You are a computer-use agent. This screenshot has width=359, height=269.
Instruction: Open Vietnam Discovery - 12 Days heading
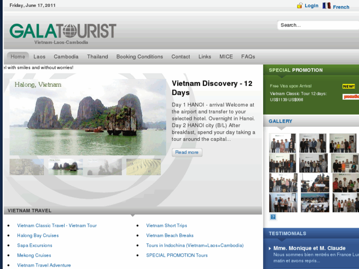[212, 88]
